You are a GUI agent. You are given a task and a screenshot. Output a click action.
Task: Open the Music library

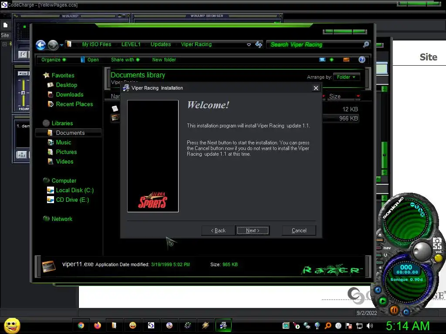(64, 142)
